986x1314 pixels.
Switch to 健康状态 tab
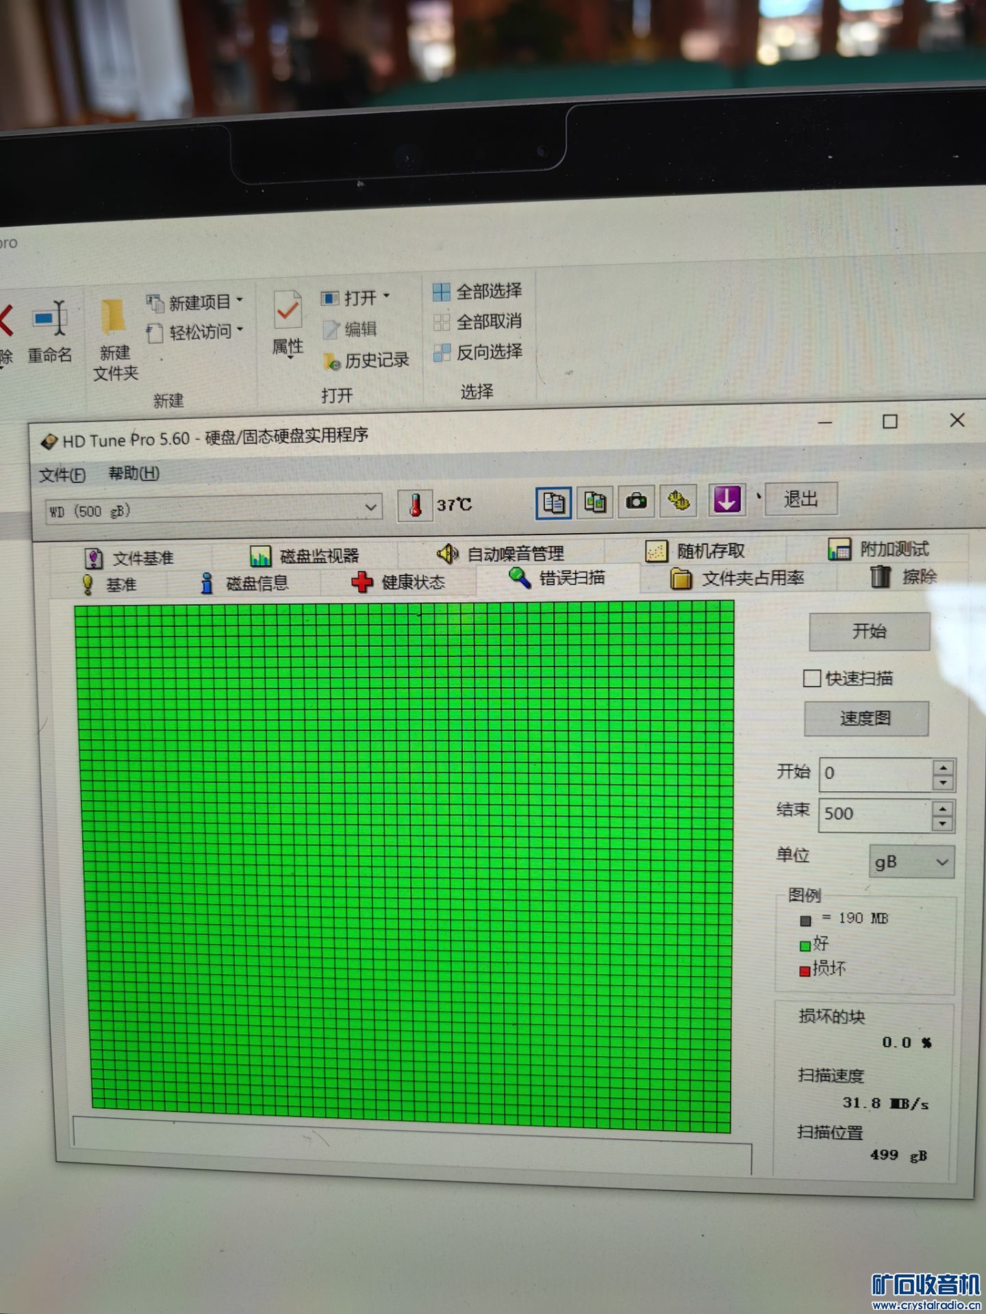pos(398,582)
